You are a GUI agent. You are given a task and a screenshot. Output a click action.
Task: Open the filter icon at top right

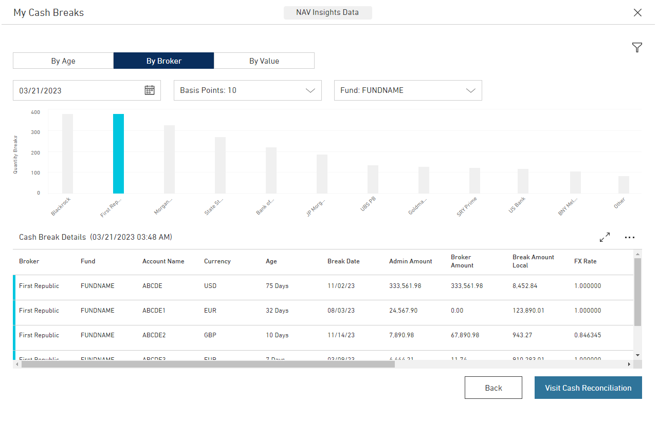[x=637, y=48]
